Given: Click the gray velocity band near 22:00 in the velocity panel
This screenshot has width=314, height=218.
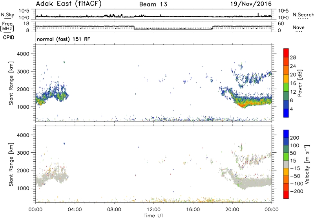Looking at the screenshot, I should tap(252, 182).
